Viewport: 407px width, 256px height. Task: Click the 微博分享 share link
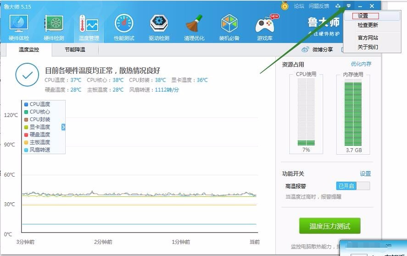(323, 50)
